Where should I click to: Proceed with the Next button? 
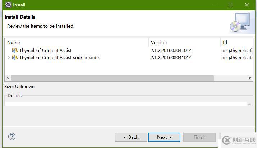164,137
